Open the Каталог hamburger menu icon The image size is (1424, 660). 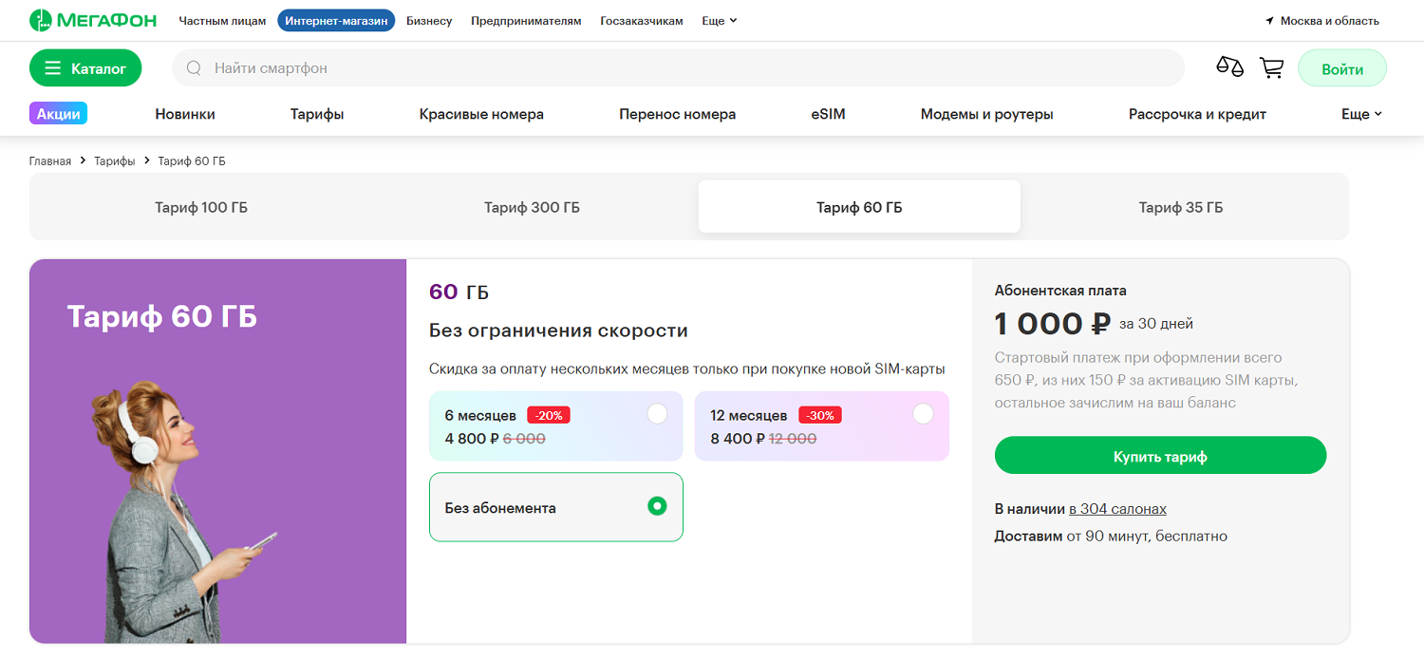(52, 67)
